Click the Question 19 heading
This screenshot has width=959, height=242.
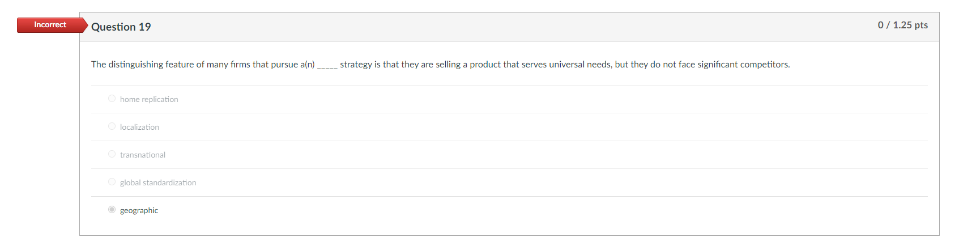point(121,27)
